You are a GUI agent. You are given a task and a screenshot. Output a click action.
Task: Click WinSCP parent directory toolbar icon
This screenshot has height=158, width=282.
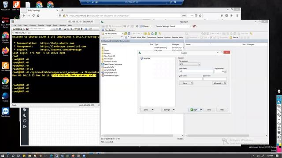(x=145, y=33)
